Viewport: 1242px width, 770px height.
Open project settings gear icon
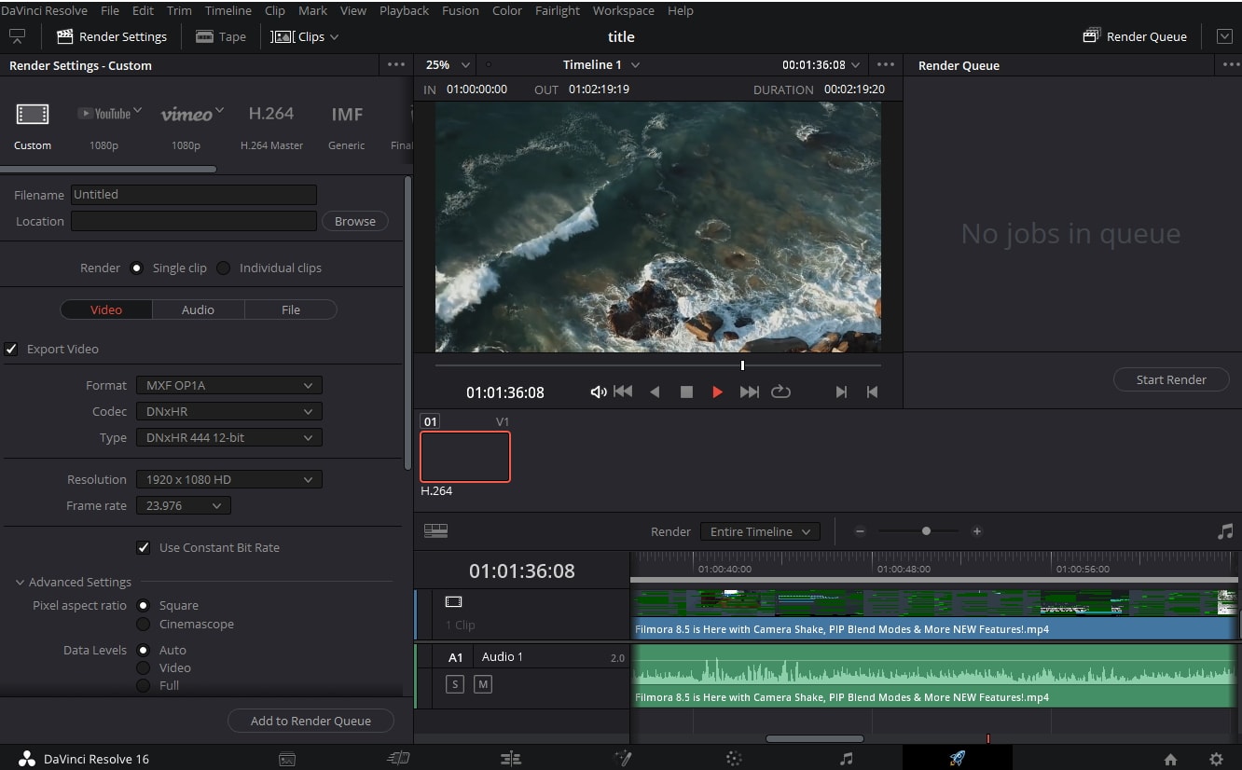pyautogui.click(x=1215, y=759)
